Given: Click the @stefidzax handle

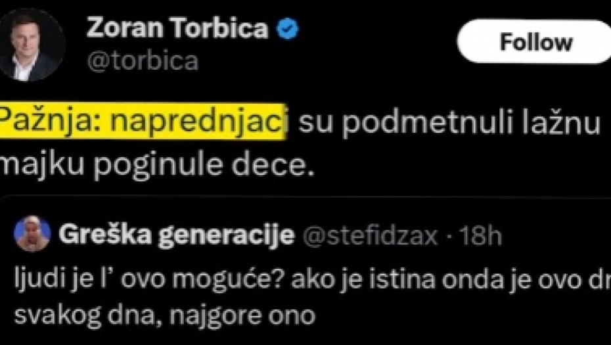Looking at the screenshot, I should pos(370,236).
